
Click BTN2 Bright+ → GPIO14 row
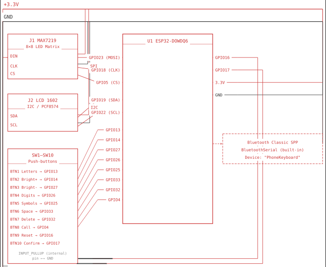click(34, 180)
